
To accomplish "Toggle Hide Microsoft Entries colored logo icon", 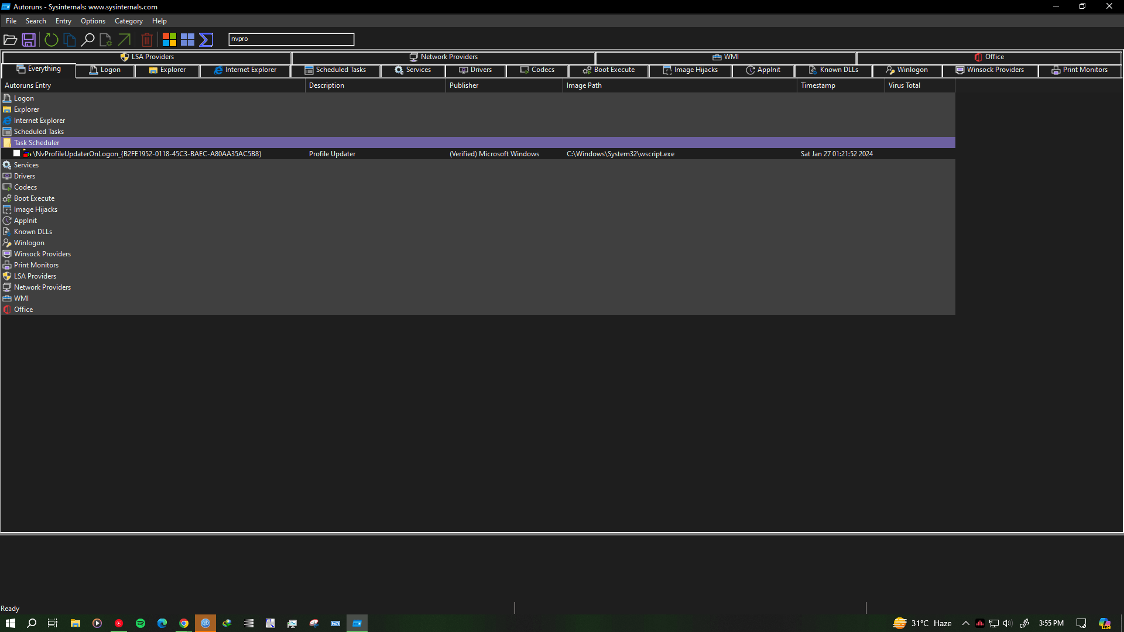I will pos(169,40).
